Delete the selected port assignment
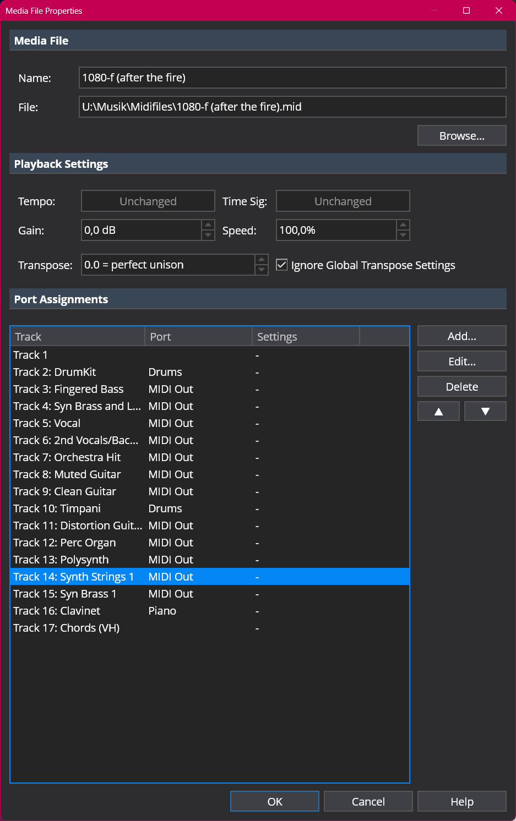Viewport: 516px width, 821px height. click(x=461, y=386)
